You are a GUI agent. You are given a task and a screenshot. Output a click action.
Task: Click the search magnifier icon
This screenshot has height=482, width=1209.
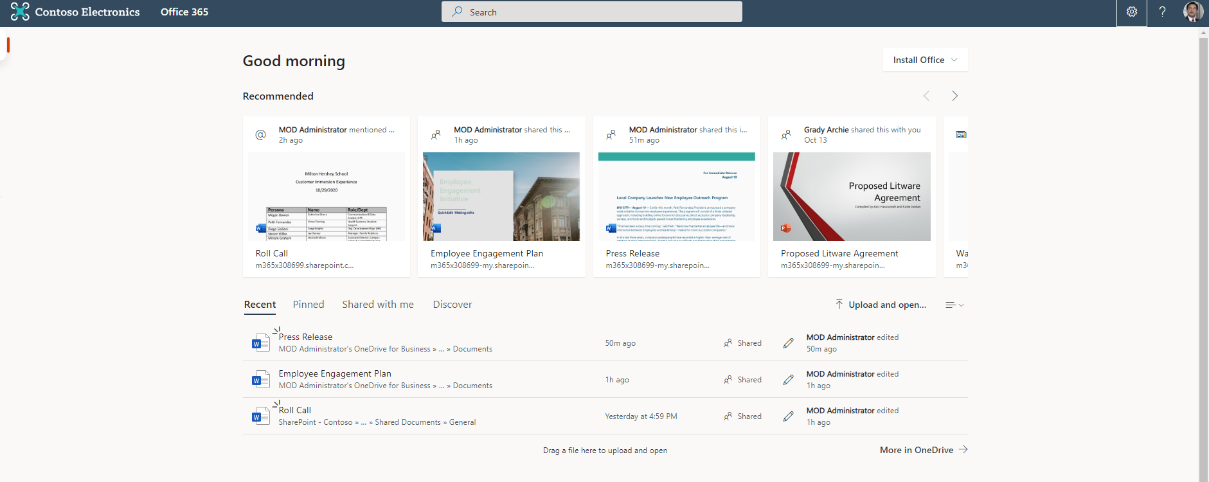coord(457,12)
